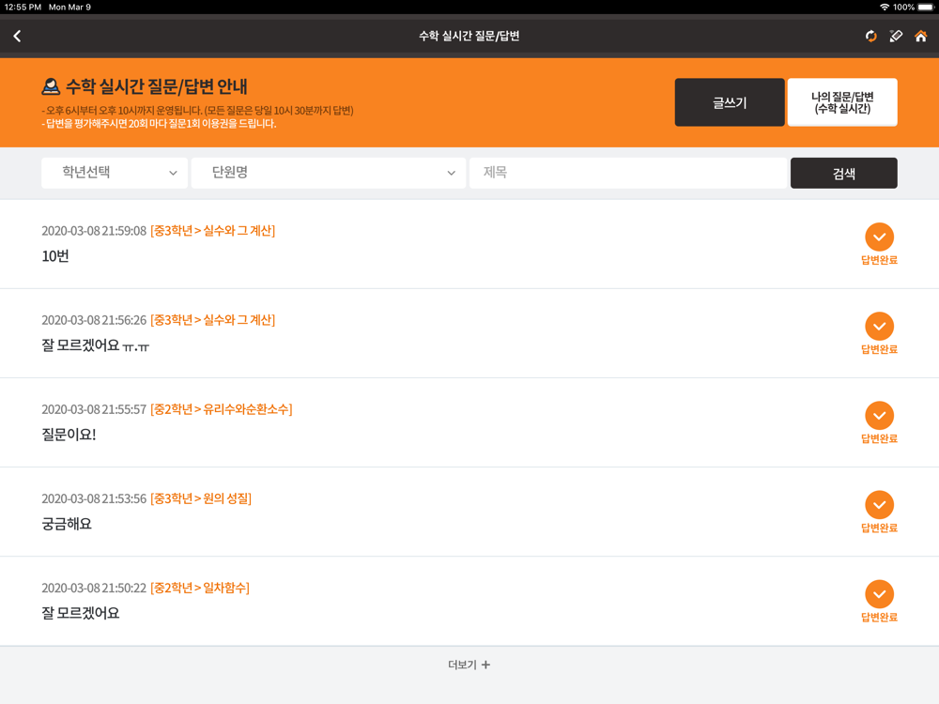Select category [중2학년 > 일차함수]
This screenshot has height=704, width=939.
[x=199, y=588]
